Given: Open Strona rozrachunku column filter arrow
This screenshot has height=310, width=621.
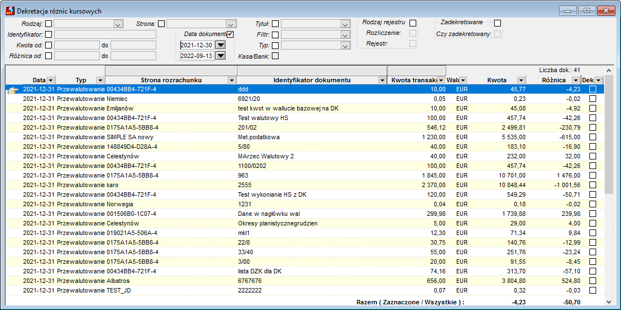Looking at the screenshot, I should coord(232,81).
